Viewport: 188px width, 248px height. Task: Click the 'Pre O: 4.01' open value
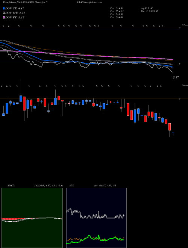click(117, 8)
